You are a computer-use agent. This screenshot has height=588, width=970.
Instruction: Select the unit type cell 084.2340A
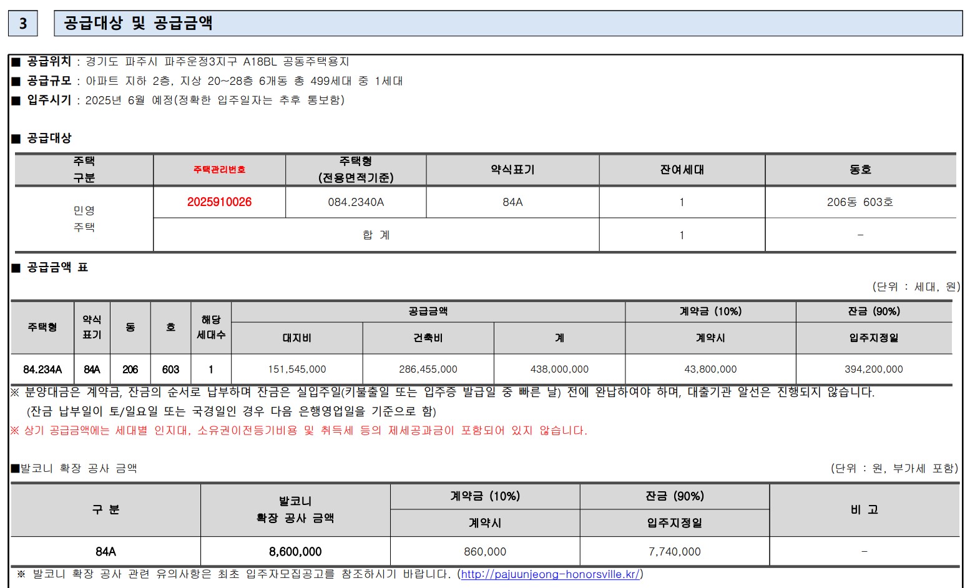pos(355,202)
